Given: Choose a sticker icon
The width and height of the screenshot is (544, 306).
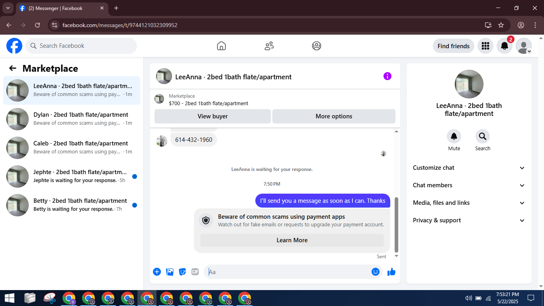Looking at the screenshot, I should click(x=182, y=272).
